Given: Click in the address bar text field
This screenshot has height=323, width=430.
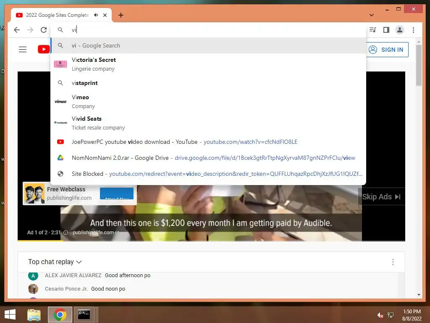Looking at the screenshot, I should 208,30.
